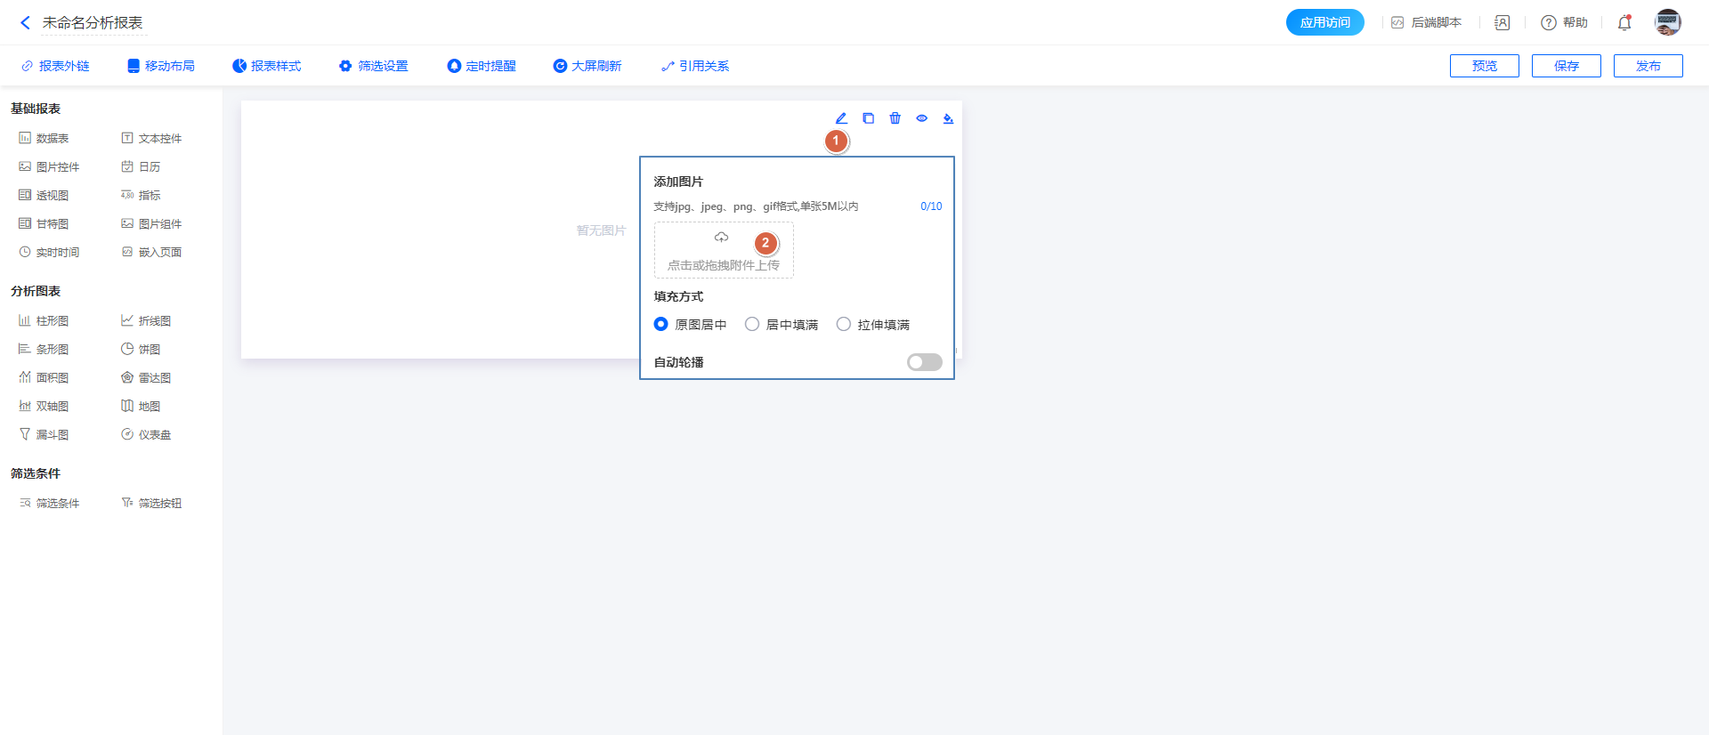This screenshot has width=1709, height=735.
Task: Click the 发布 button
Action: pos(1648,66)
